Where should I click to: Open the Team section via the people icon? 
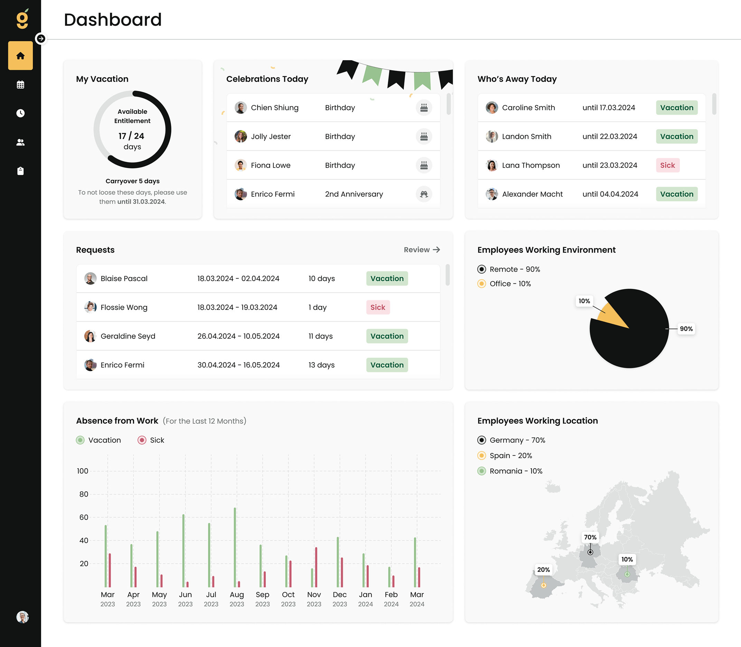21,142
